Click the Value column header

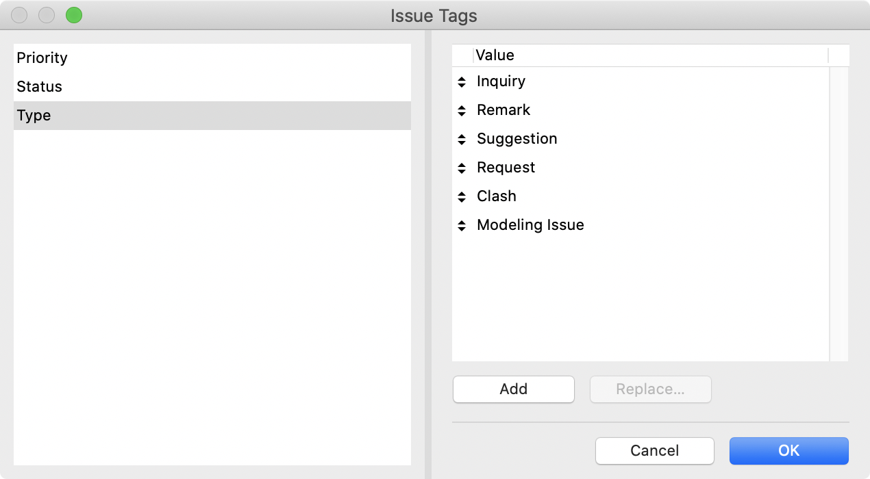tap(650, 55)
